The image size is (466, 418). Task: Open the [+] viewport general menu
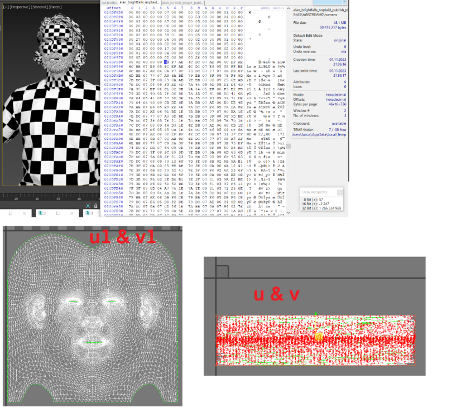coord(5,7)
